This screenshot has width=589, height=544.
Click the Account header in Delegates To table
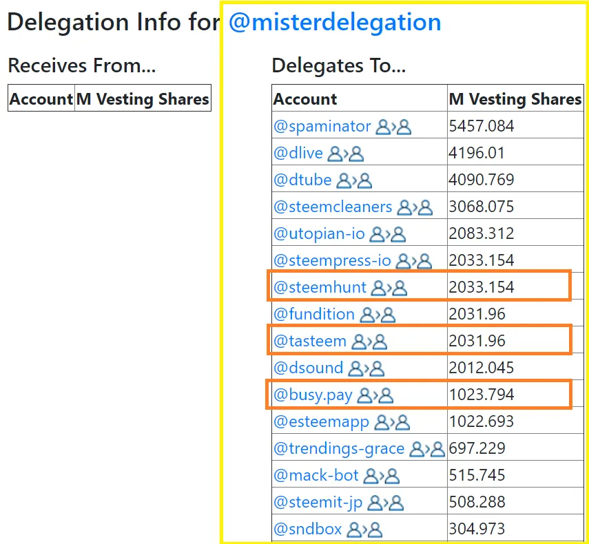(305, 99)
